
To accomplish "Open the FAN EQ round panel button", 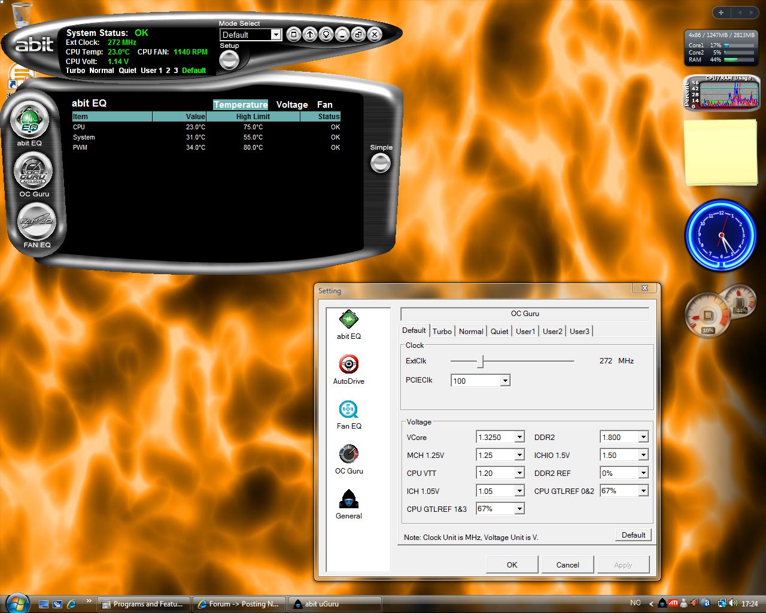I will point(37,221).
